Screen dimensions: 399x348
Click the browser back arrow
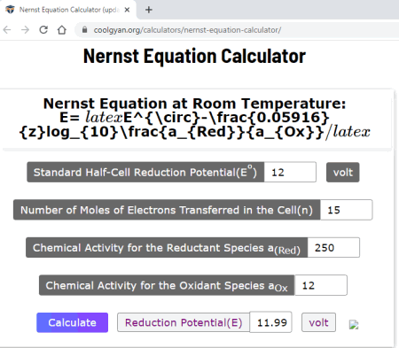point(7,30)
